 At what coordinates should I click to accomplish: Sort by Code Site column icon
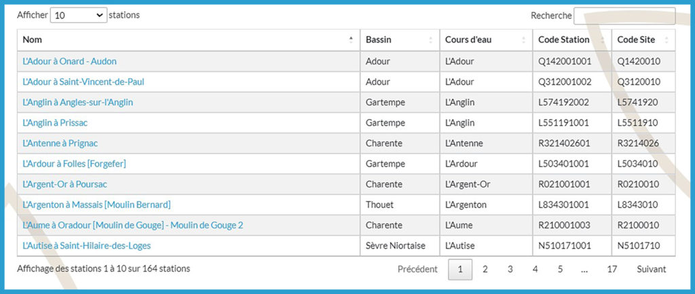pyautogui.click(x=666, y=40)
